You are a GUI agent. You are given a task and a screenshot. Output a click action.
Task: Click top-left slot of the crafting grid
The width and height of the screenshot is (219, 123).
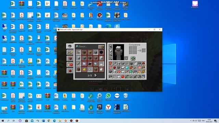point(131,49)
